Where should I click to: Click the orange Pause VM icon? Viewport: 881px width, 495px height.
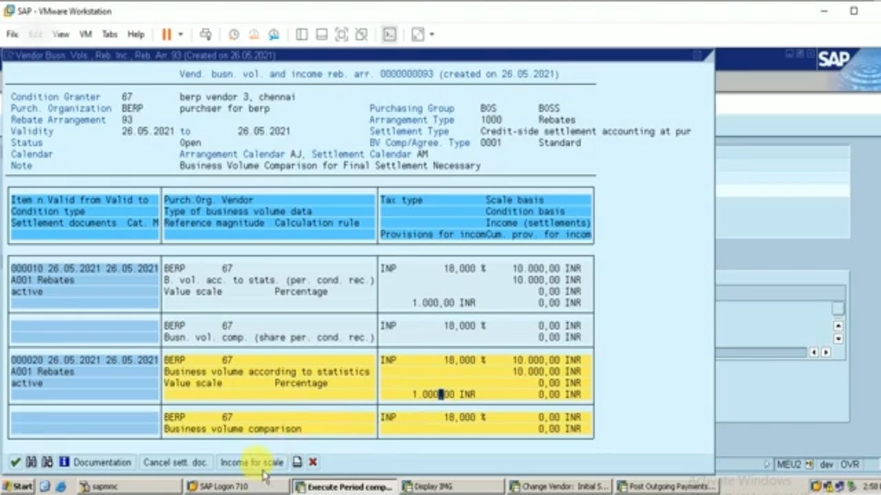click(x=167, y=34)
